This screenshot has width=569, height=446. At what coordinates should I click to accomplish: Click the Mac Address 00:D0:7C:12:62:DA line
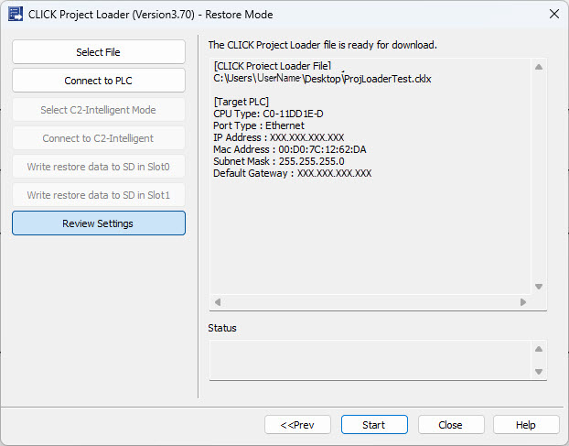pyautogui.click(x=290, y=149)
